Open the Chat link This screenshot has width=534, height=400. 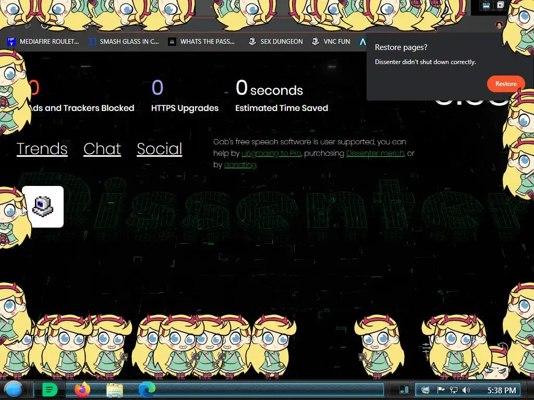click(102, 149)
